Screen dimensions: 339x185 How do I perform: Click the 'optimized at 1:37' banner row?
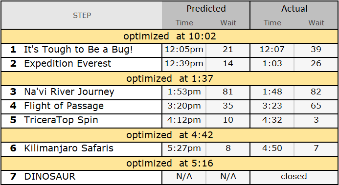169,78
